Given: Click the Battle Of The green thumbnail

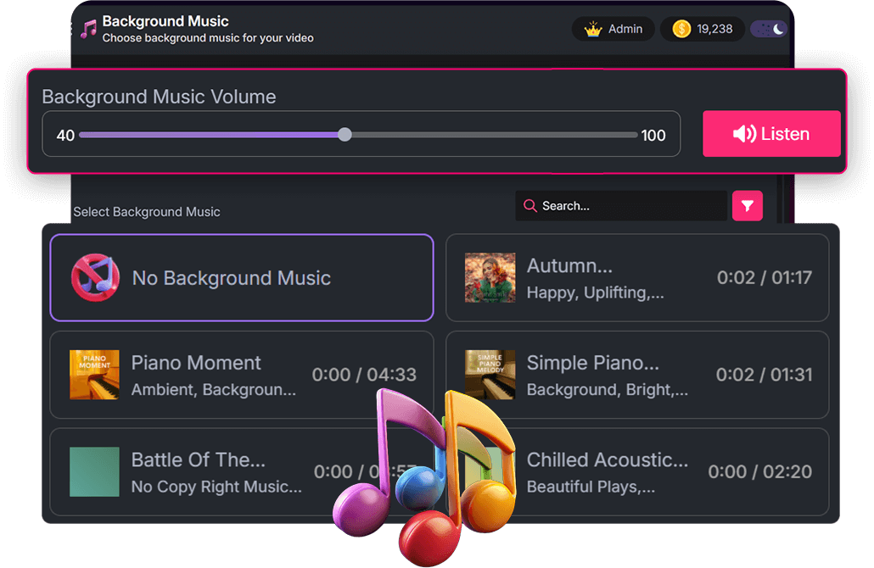Looking at the screenshot, I should [94, 472].
